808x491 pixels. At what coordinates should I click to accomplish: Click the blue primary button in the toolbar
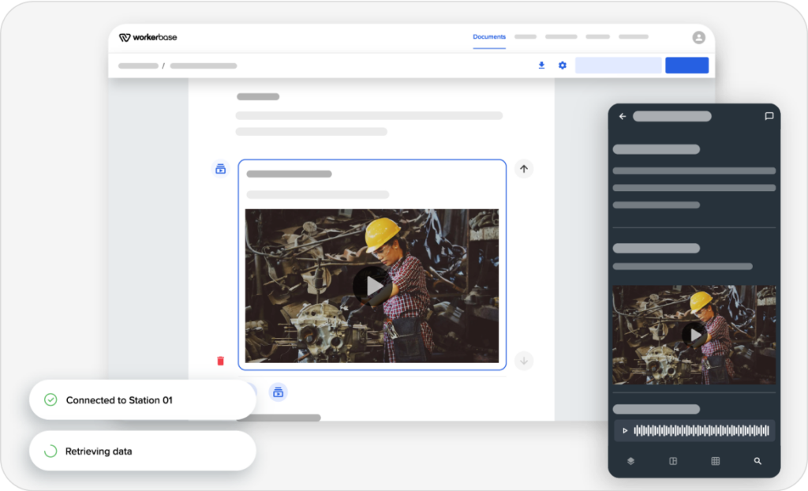[x=686, y=66]
